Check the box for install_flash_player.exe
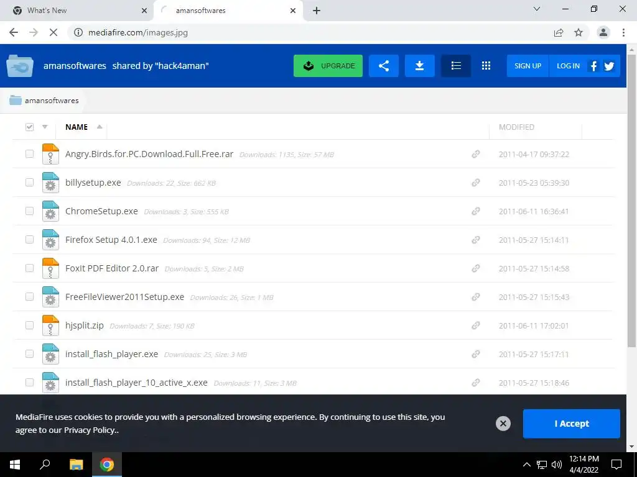Viewport: 637px width, 477px height. tap(29, 353)
